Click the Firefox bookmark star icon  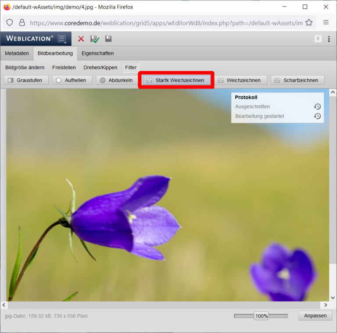[x=309, y=23]
